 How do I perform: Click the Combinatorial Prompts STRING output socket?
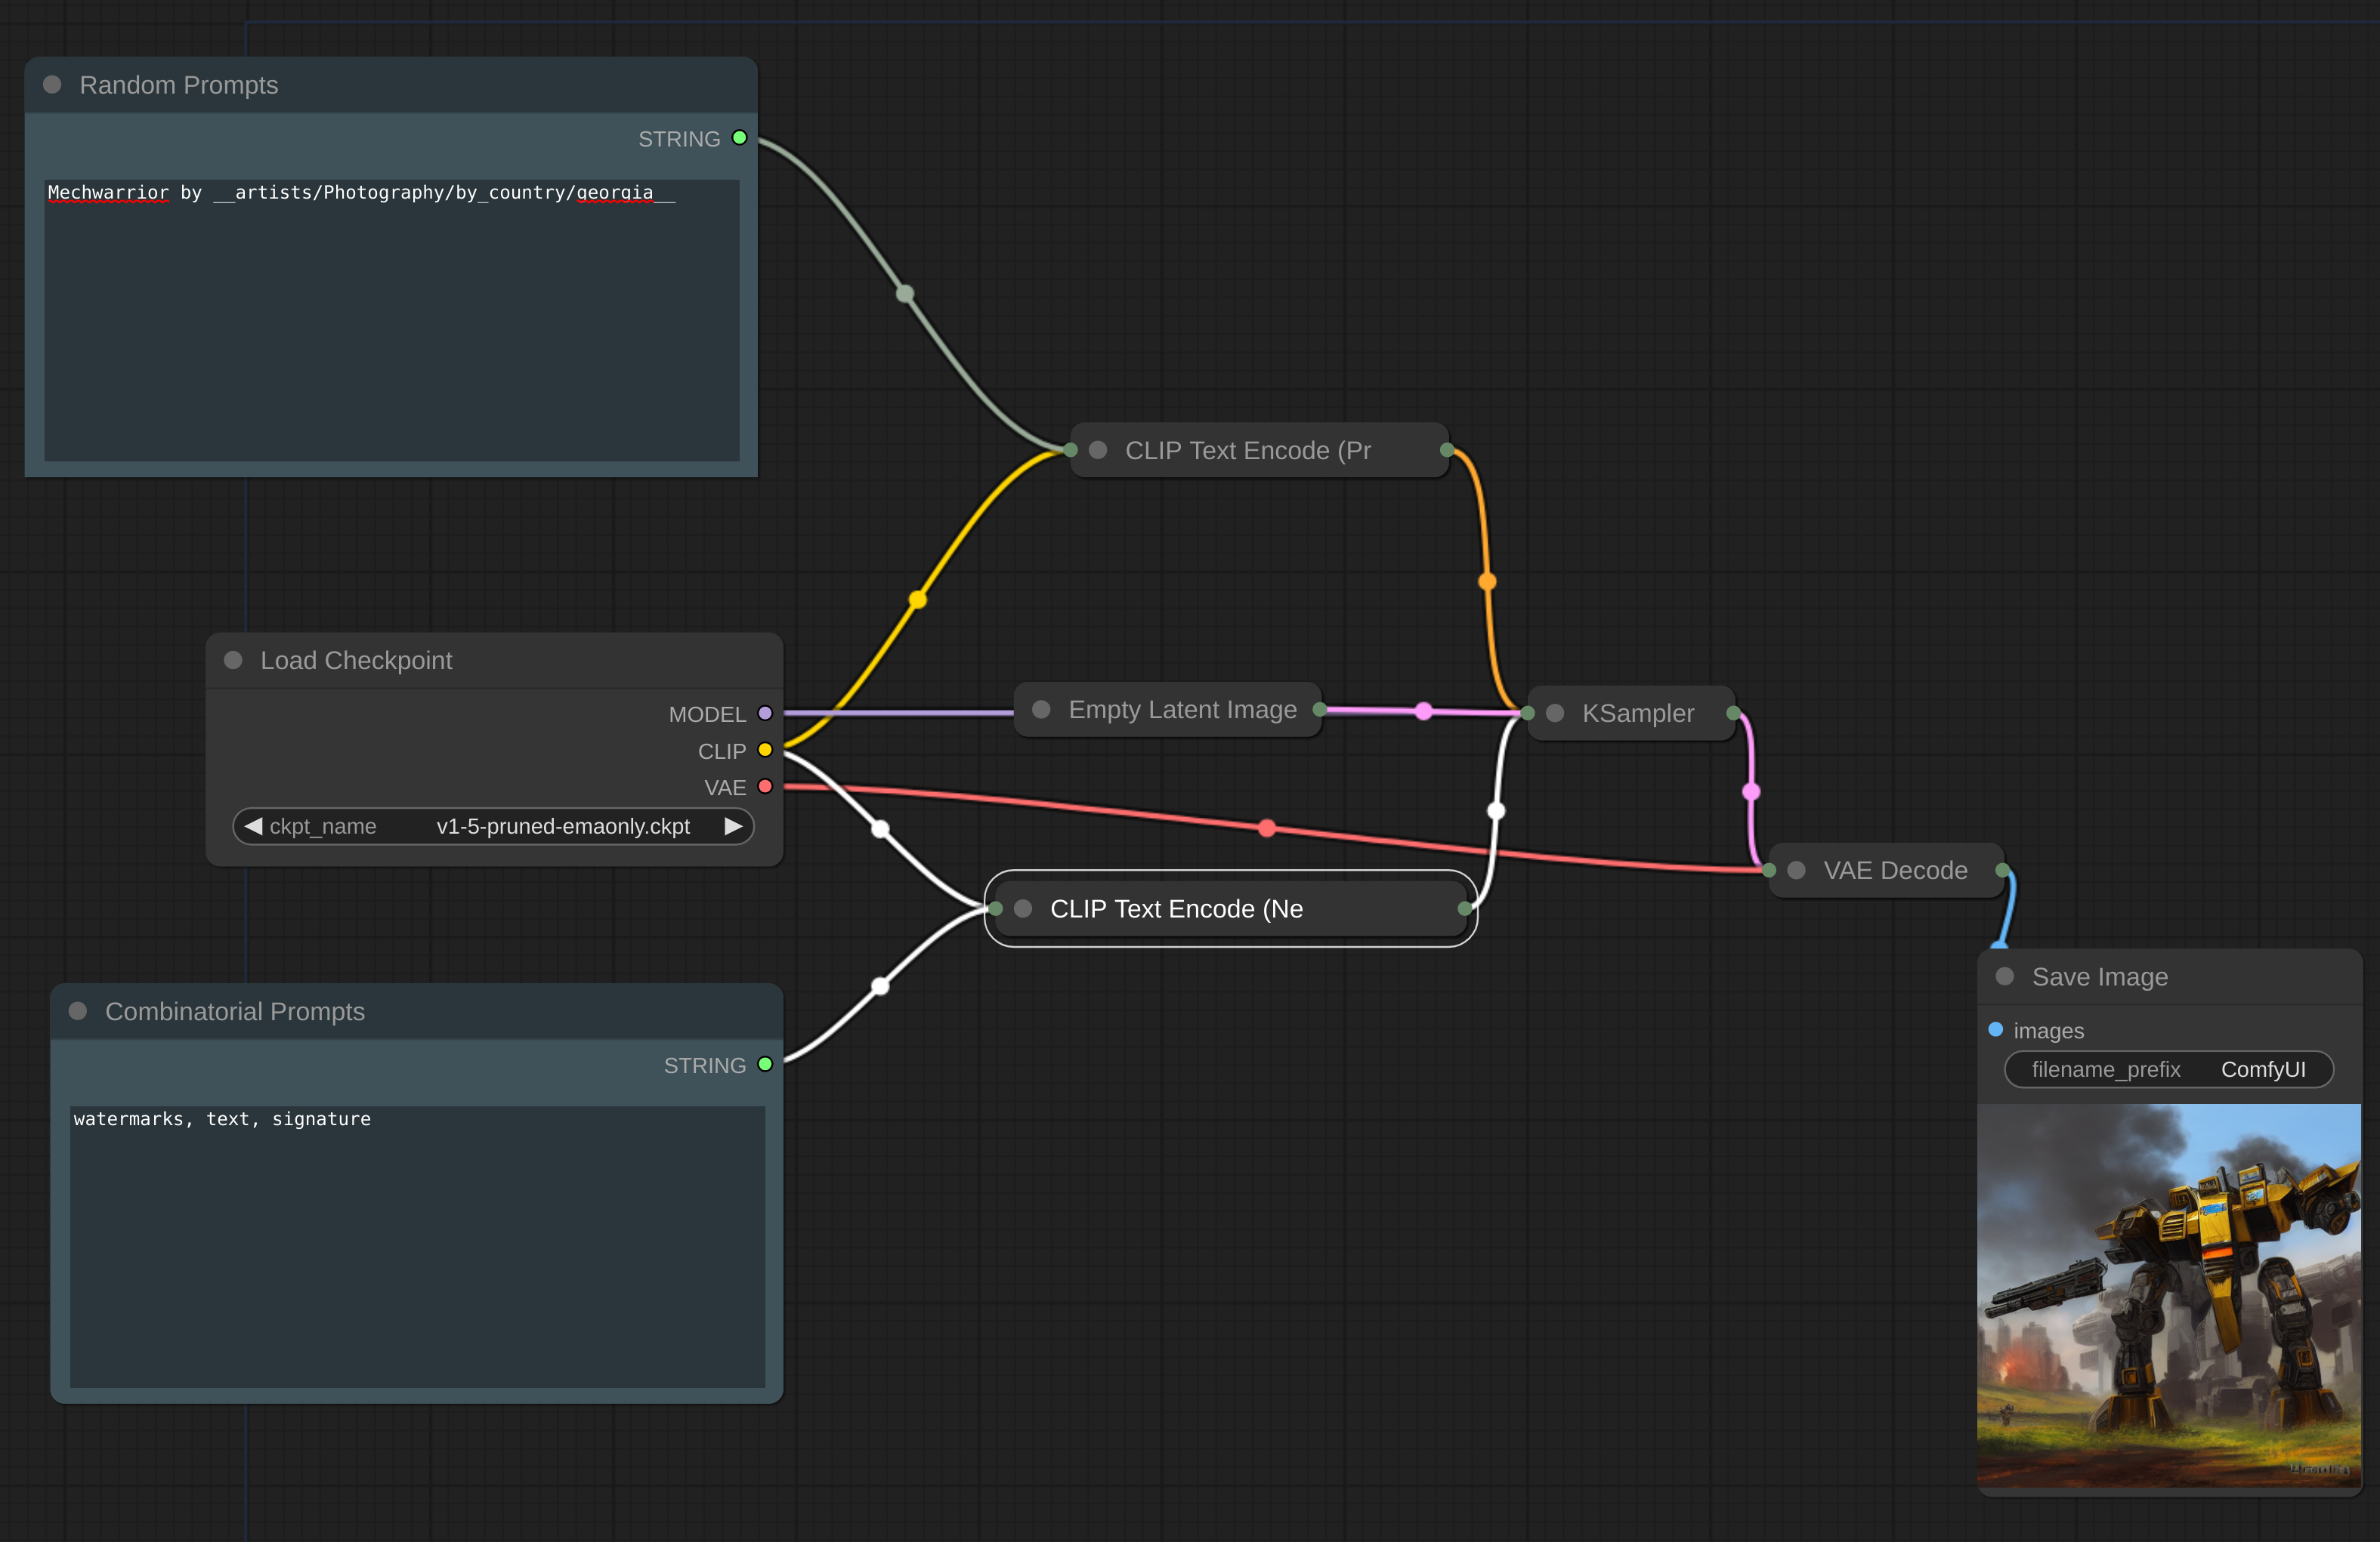pyautogui.click(x=765, y=1064)
